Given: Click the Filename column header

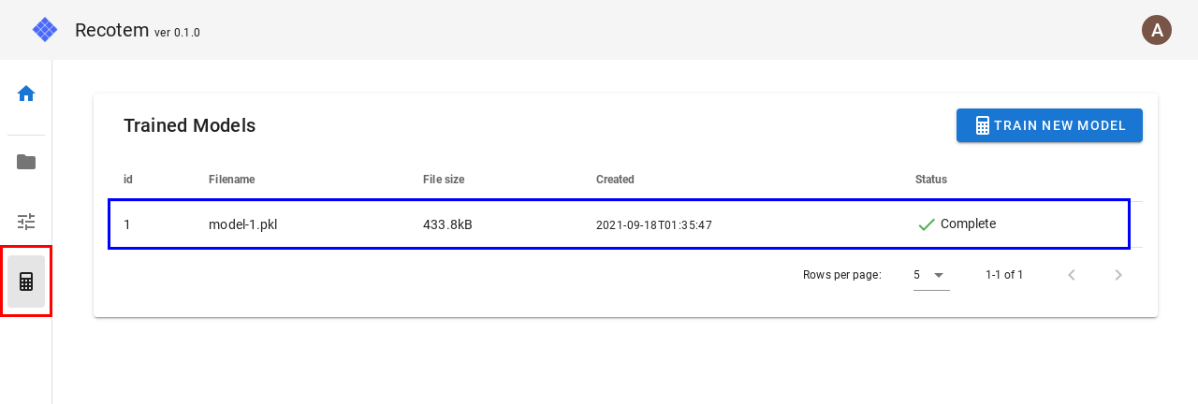Looking at the screenshot, I should point(231,180).
